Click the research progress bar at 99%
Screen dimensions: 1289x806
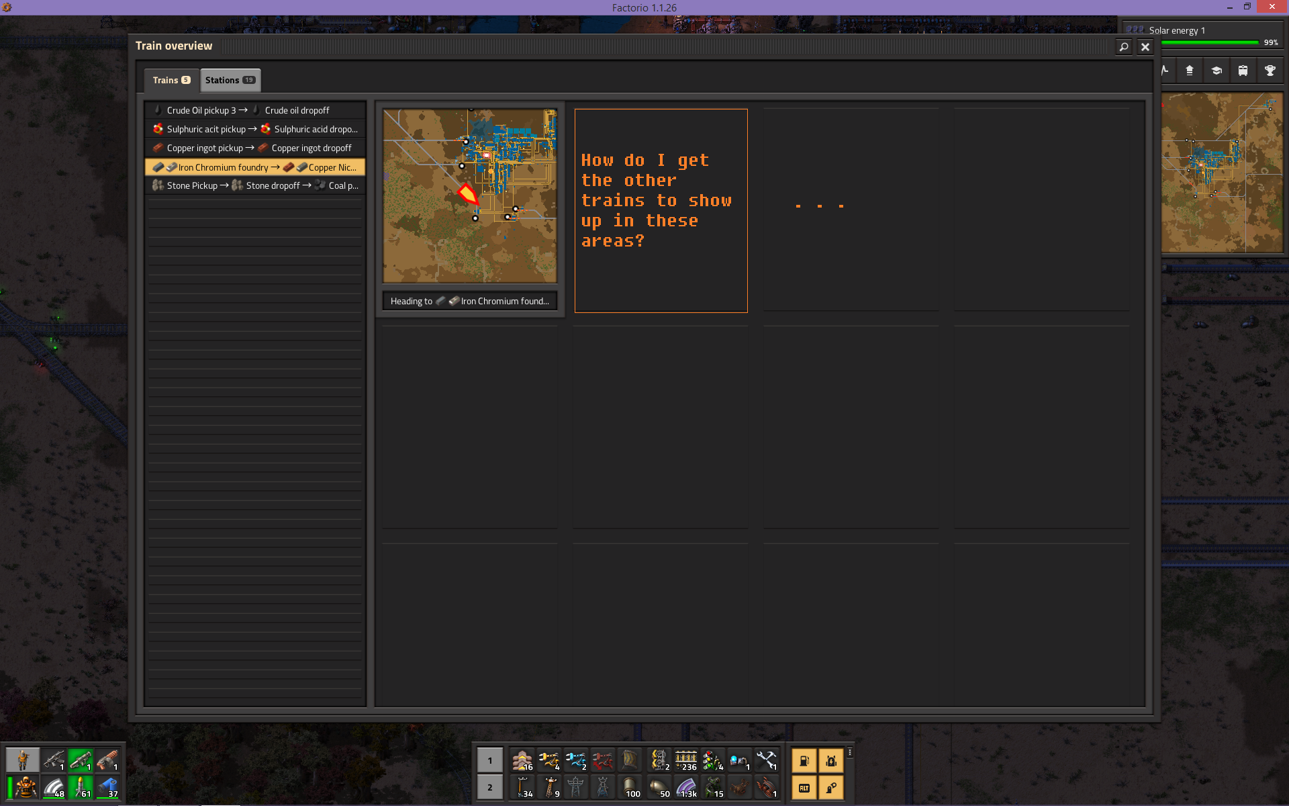tap(1210, 42)
